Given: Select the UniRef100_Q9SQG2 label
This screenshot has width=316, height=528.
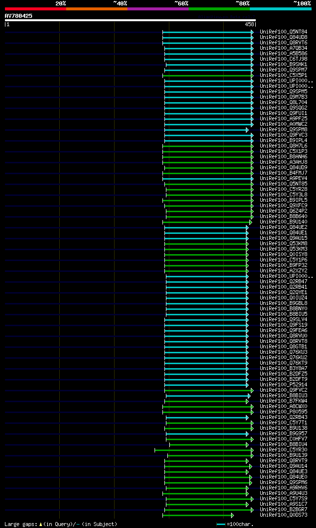Looking at the screenshot, I should (283, 108).
